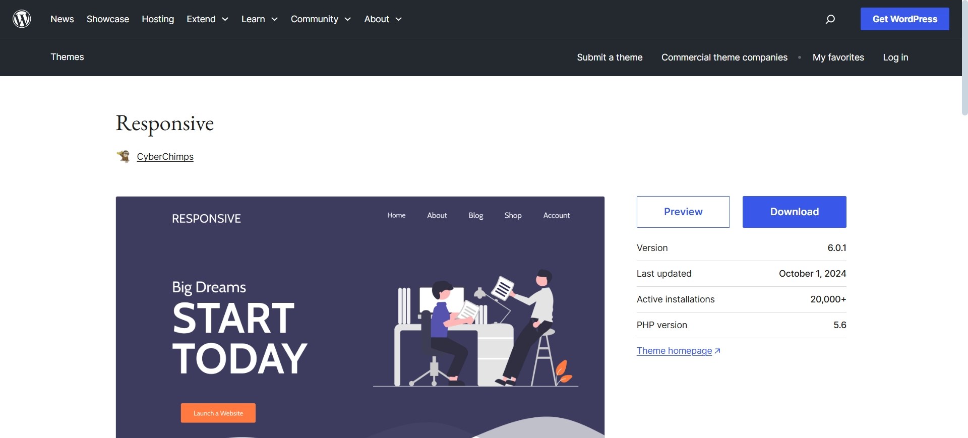Viewport: 968px width, 438px height.
Task: Click the CyberChimps author avatar
Action: 124,156
